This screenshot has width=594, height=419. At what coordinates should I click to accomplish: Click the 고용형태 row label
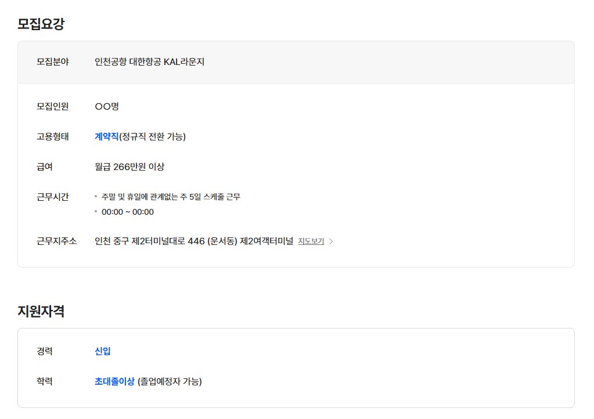(x=53, y=136)
